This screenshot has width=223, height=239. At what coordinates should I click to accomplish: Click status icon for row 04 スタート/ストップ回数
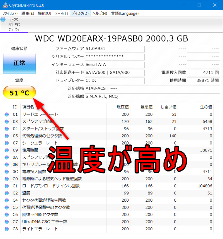point(6,129)
